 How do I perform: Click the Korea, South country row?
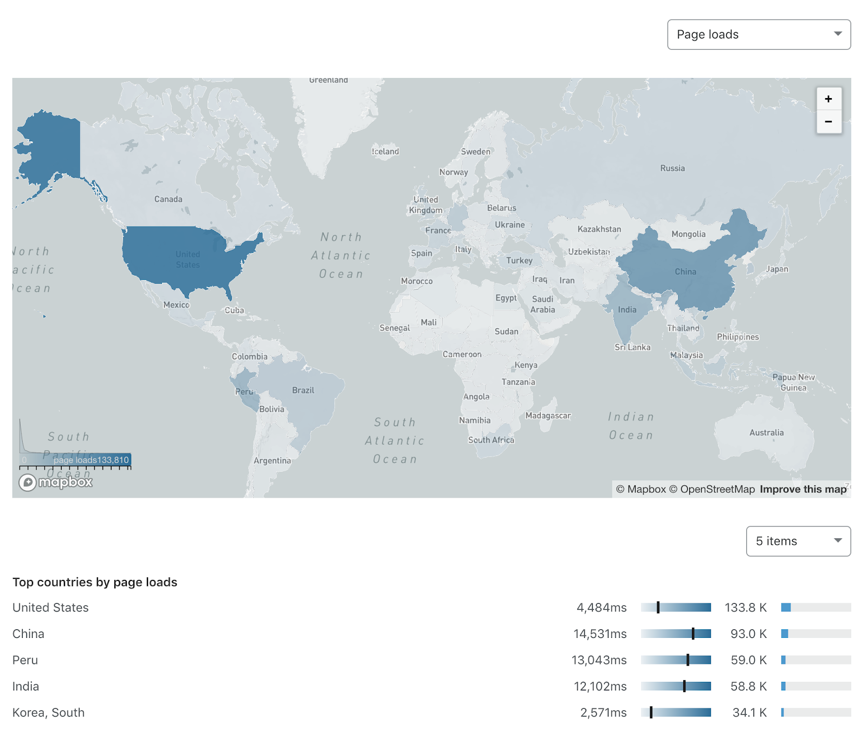(49, 713)
